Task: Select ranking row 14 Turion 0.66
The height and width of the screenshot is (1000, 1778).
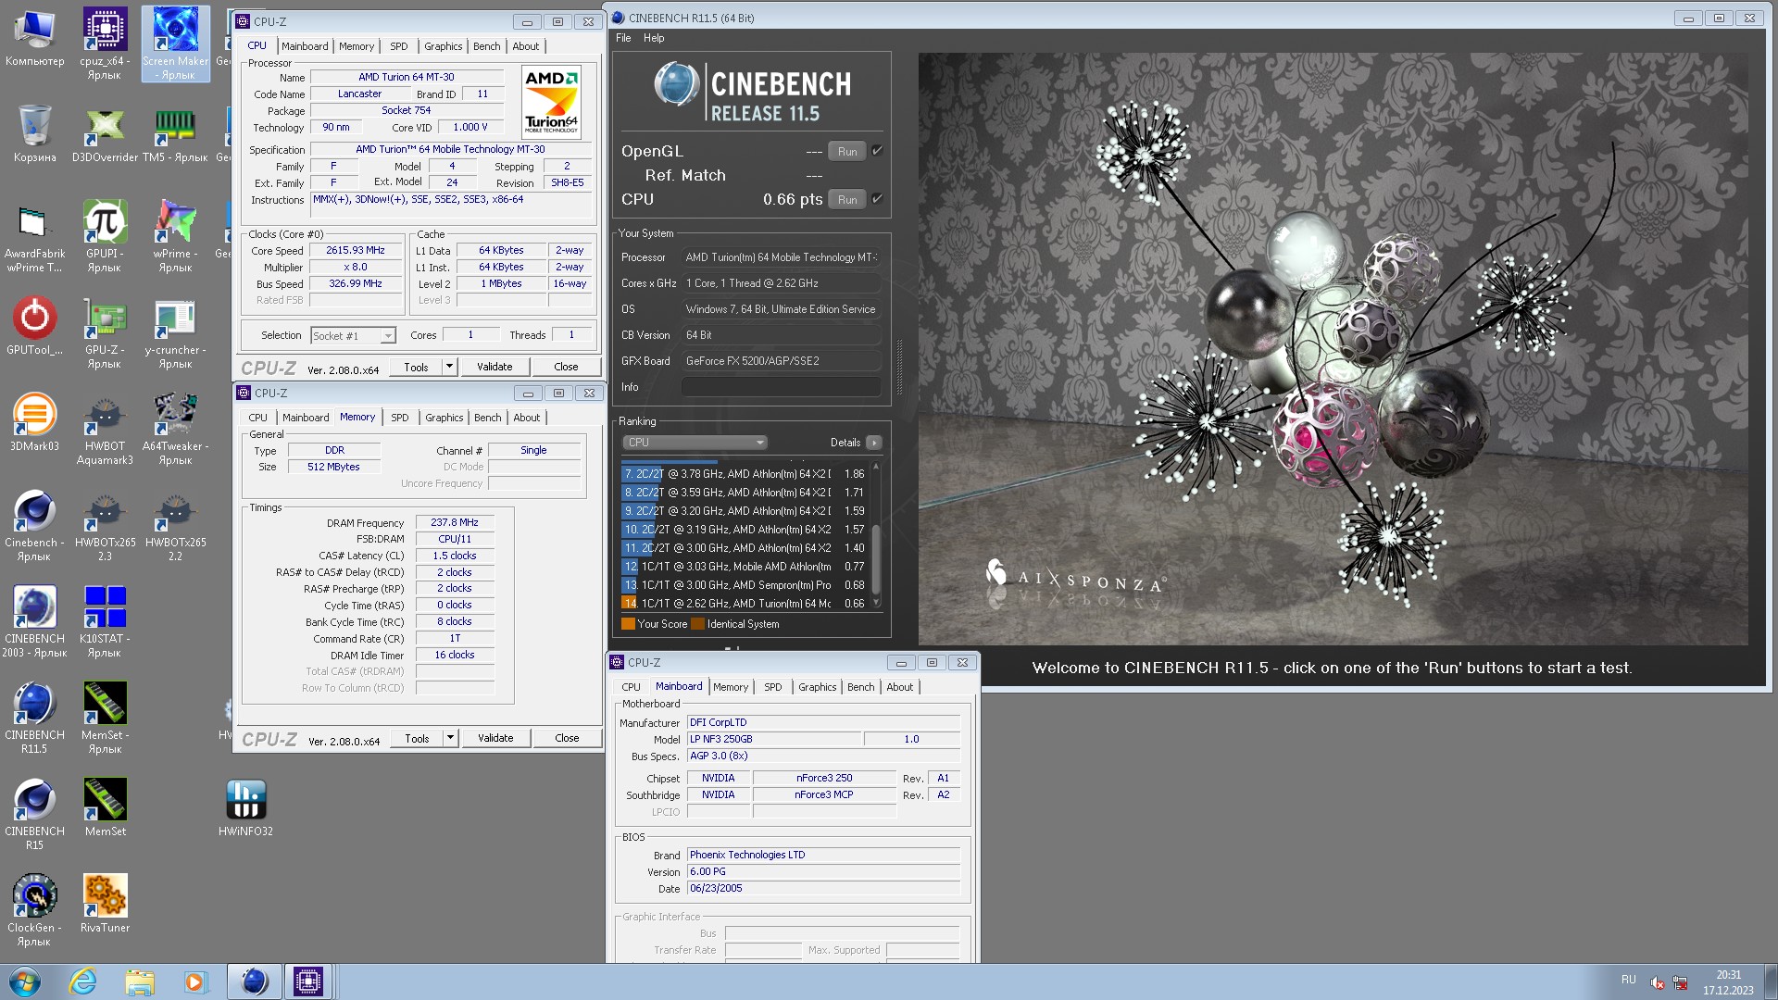Action: 745,603
